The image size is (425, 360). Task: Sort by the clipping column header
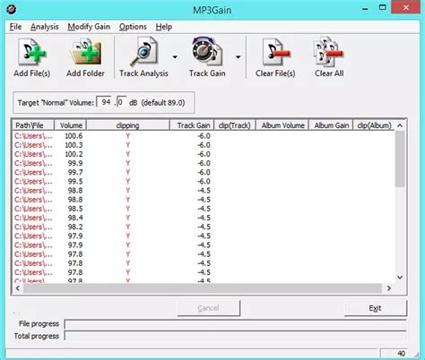point(128,125)
